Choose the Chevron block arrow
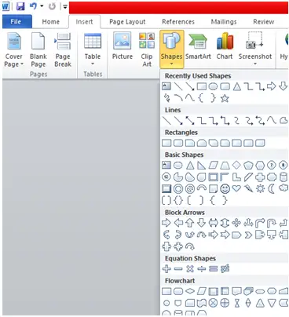The height and width of the screenshot is (317, 289). click(248, 235)
